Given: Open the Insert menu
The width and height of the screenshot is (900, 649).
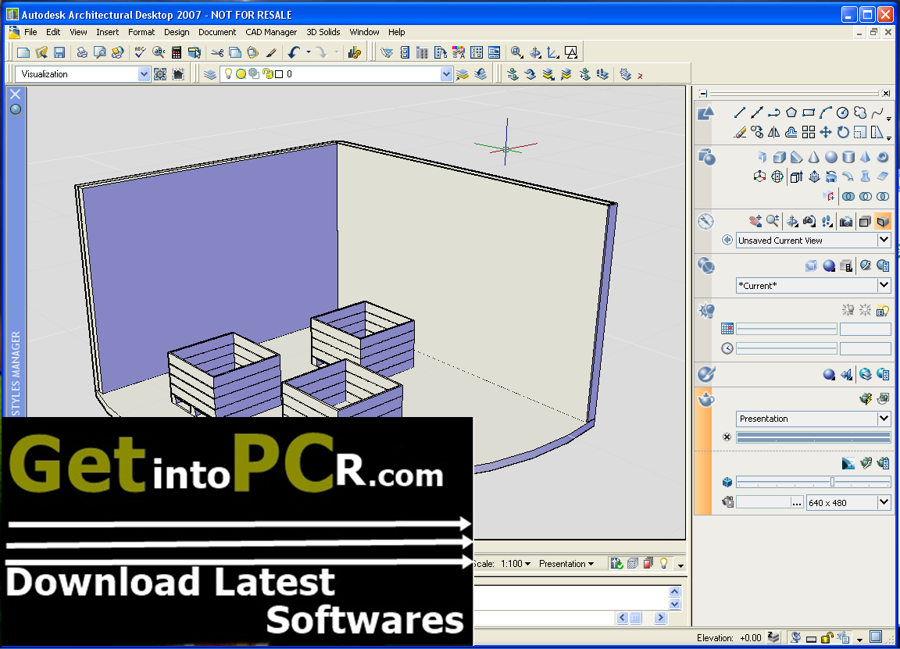Looking at the screenshot, I should [x=107, y=32].
